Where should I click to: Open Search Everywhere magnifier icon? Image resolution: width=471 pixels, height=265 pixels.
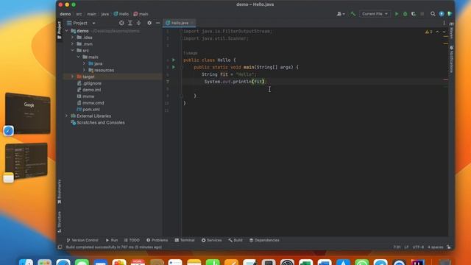click(x=433, y=14)
